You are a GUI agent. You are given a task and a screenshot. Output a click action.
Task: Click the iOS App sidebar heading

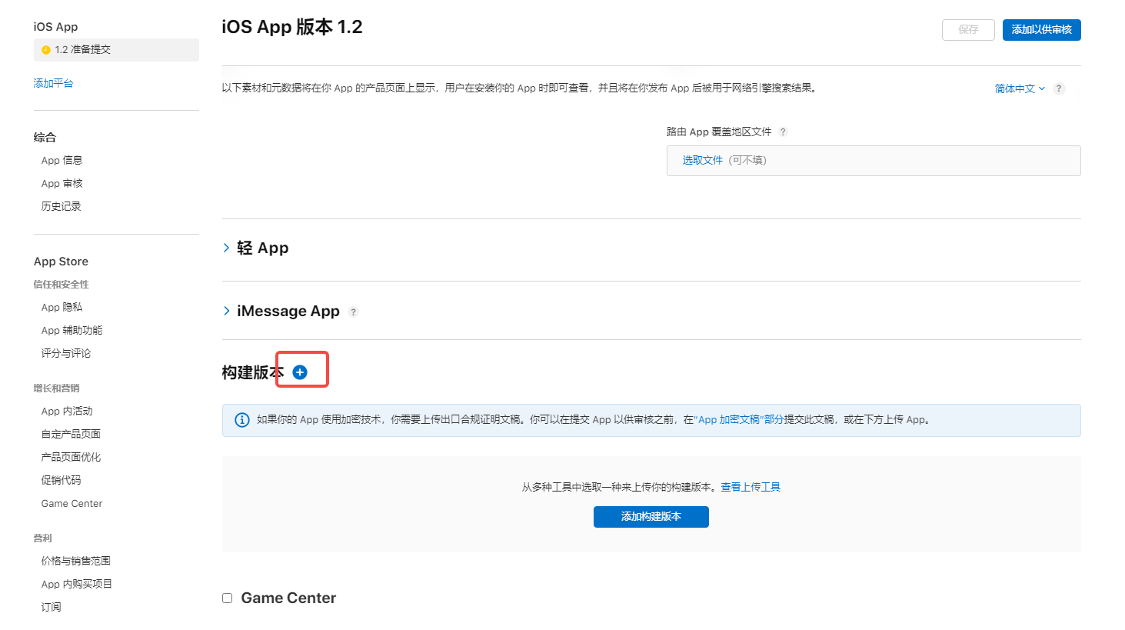(x=55, y=26)
